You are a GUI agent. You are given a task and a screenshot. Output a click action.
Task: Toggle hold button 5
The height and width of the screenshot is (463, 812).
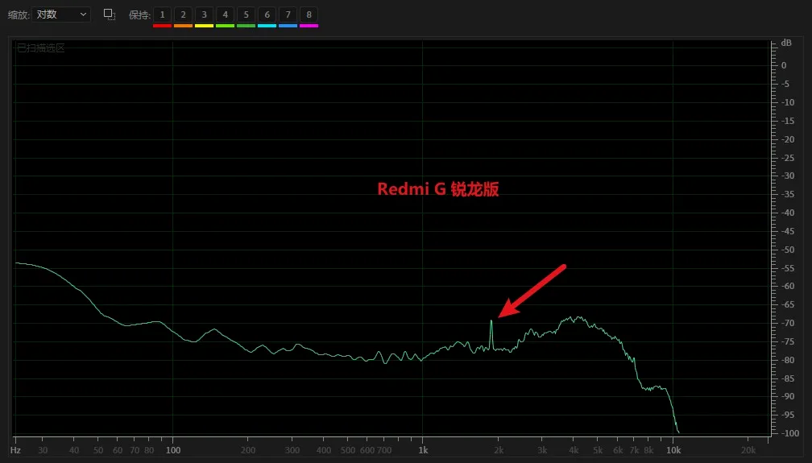(x=246, y=14)
